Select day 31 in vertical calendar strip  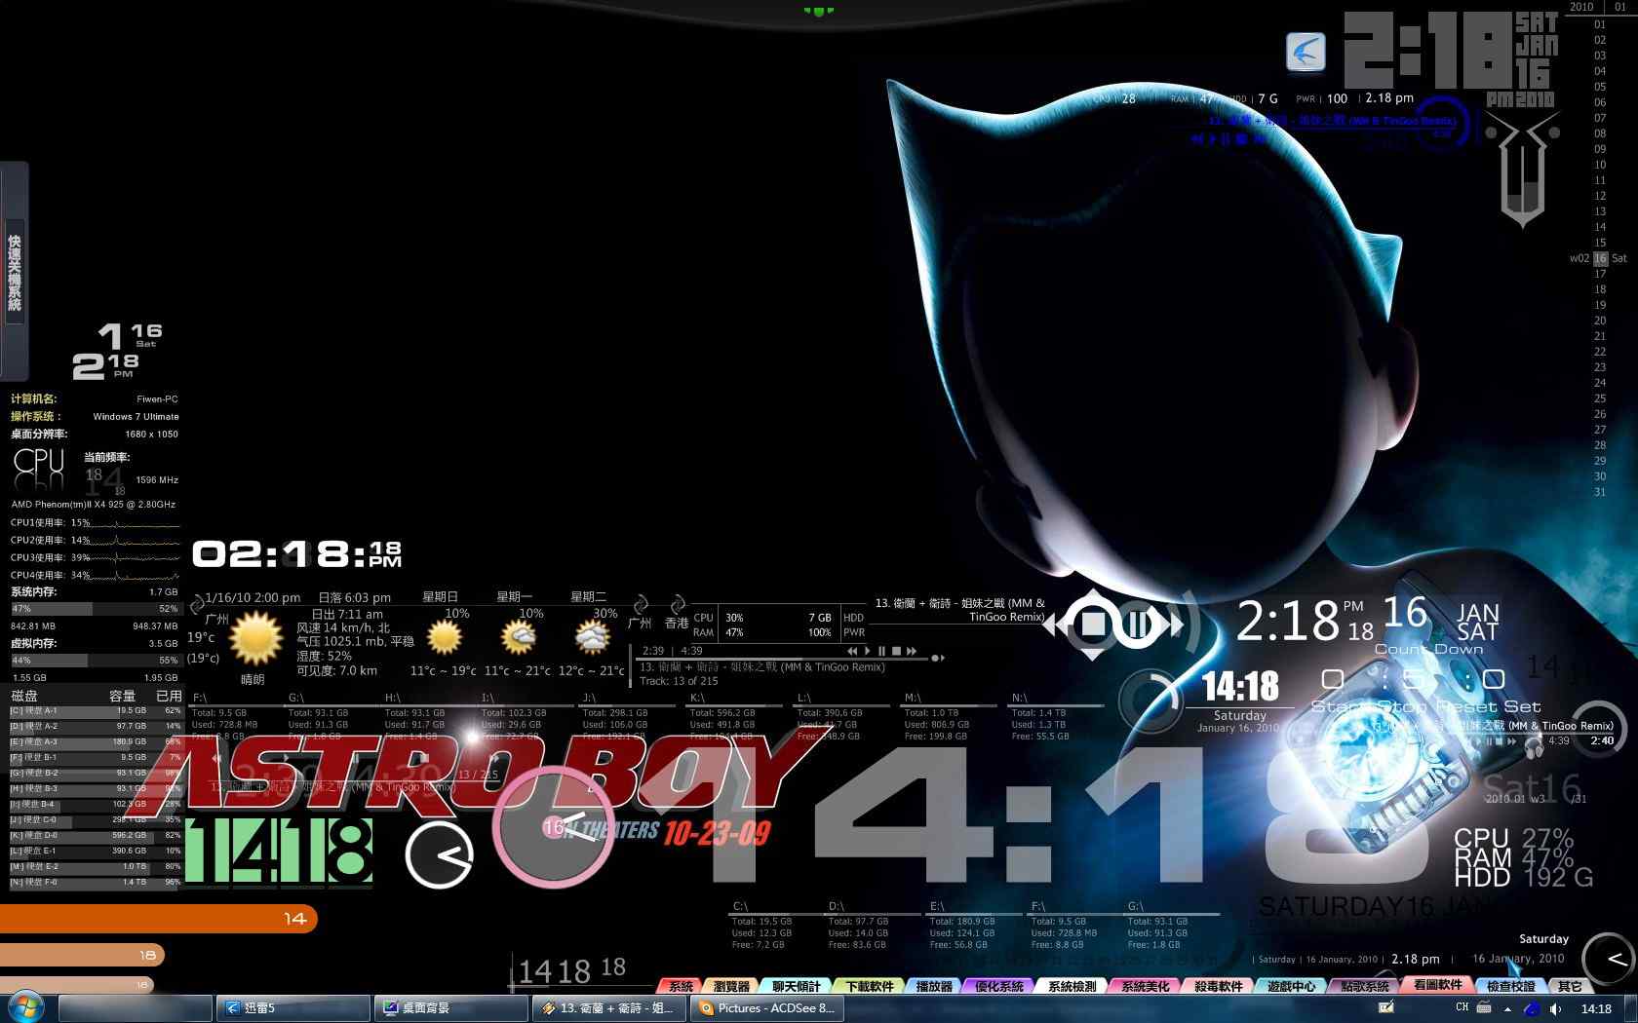[1599, 492]
